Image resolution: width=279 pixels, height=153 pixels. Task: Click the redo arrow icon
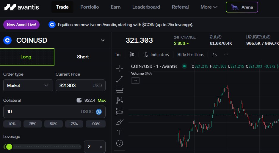coord(226,55)
